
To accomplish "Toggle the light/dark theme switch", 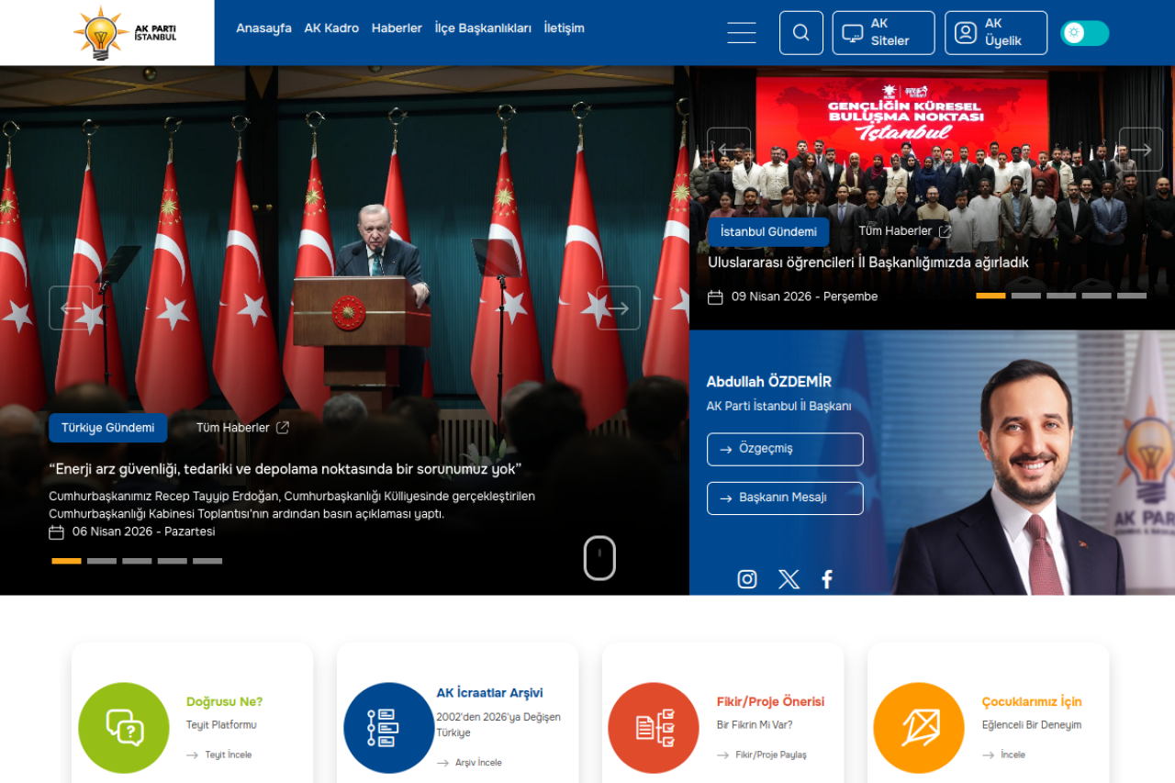I will point(1085,33).
